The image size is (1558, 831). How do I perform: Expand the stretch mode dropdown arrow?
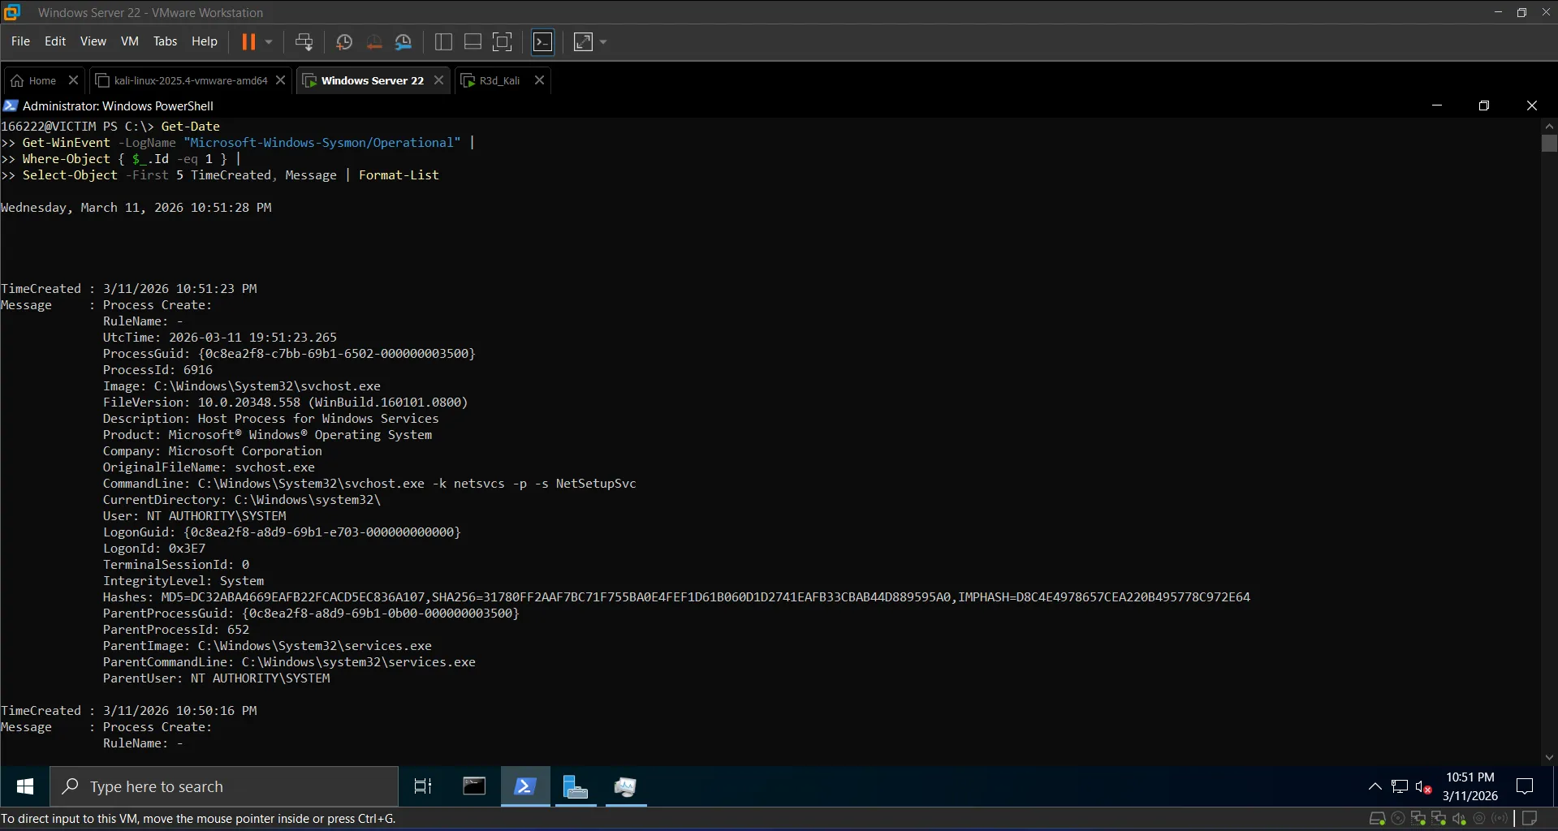[603, 41]
